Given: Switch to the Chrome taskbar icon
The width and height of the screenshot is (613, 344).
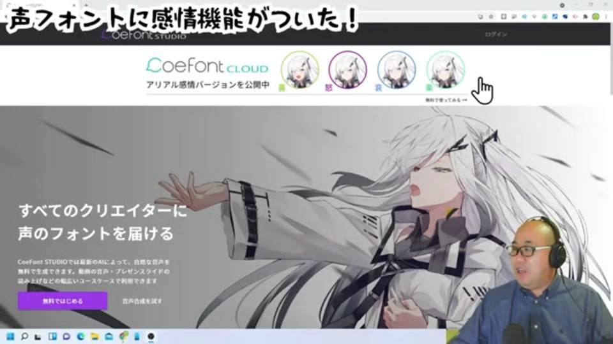Looking at the screenshot, I should (x=123, y=336).
